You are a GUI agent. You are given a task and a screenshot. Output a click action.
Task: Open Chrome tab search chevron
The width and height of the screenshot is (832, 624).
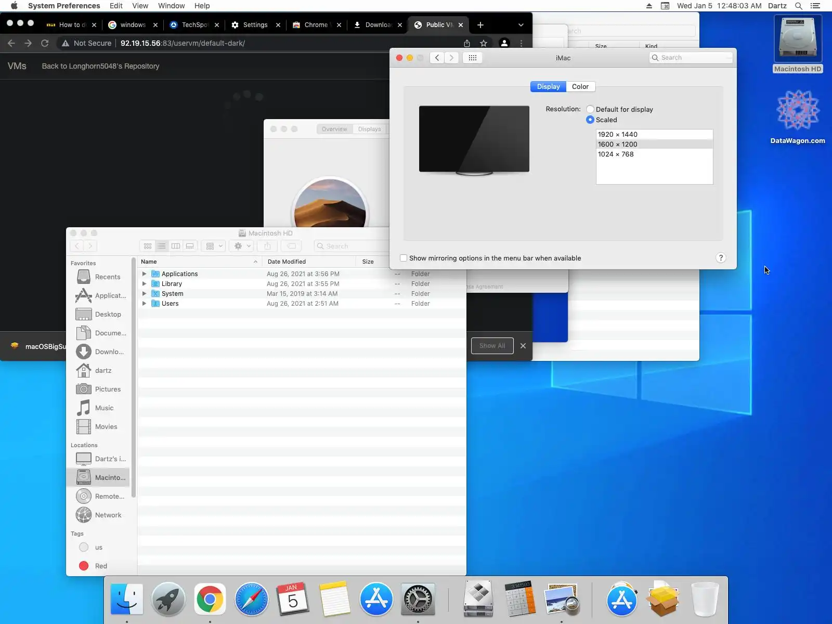[x=521, y=25]
